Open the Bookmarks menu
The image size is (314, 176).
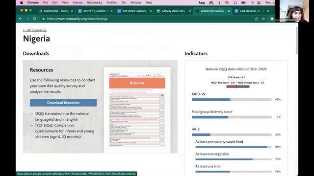pos(95,2)
